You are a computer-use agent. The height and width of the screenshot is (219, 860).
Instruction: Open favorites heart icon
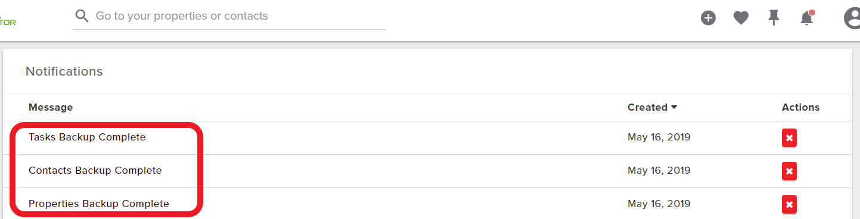point(741,18)
